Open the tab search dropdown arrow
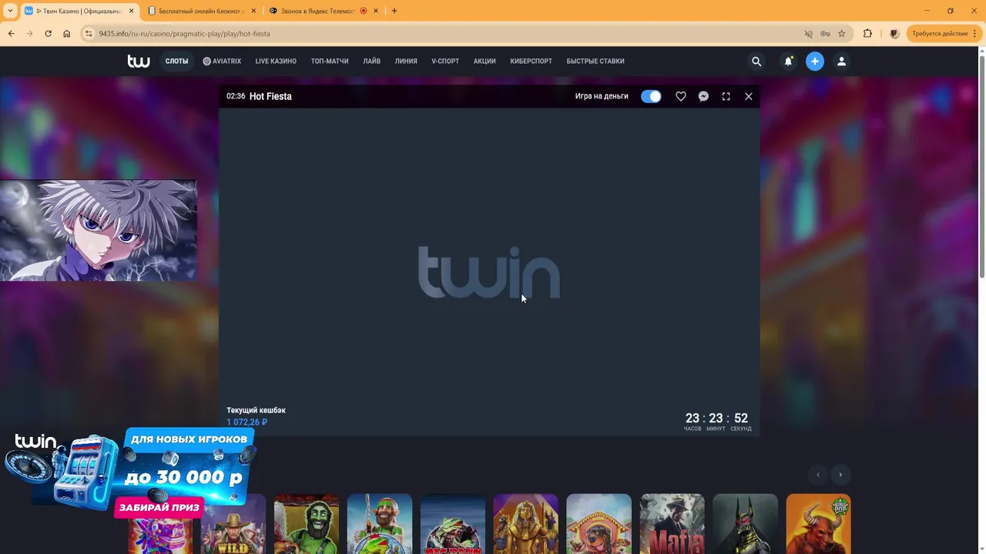This screenshot has width=986, height=554. [10, 11]
